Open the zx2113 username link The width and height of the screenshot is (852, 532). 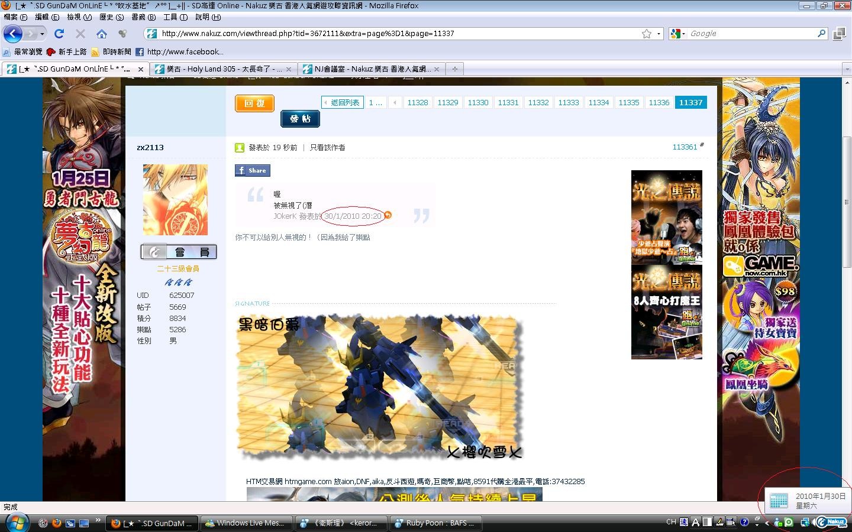click(x=150, y=147)
